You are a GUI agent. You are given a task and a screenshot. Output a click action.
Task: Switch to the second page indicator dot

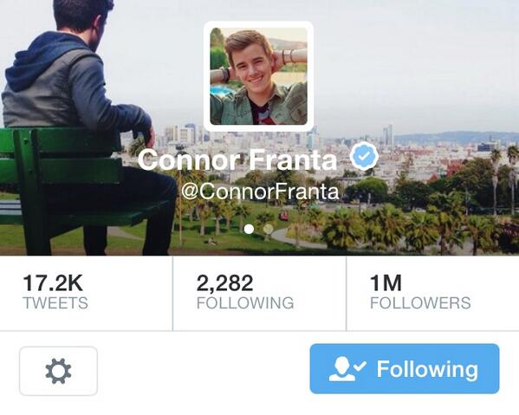coord(268,229)
